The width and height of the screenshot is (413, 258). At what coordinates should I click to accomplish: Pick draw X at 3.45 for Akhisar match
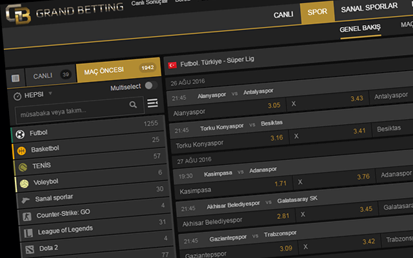337,212
